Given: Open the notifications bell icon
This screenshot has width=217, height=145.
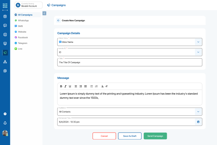Looking at the screenshot, I should tap(5, 123).
